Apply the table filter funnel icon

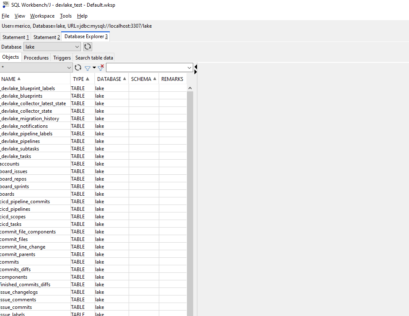click(88, 68)
